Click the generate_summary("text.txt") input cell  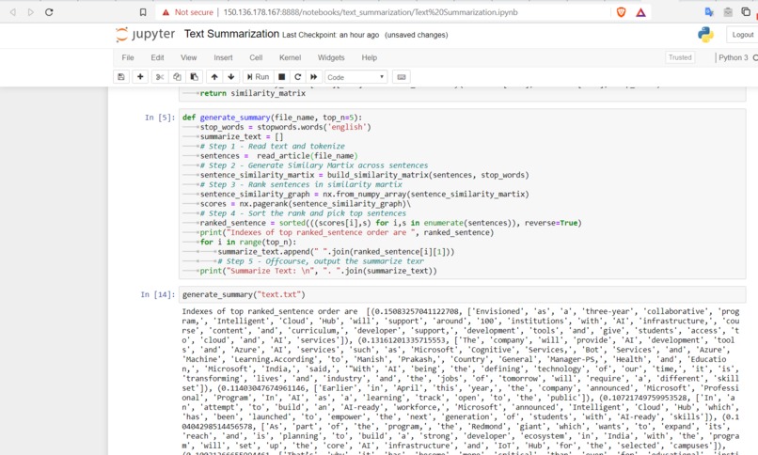[x=462, y=294]
